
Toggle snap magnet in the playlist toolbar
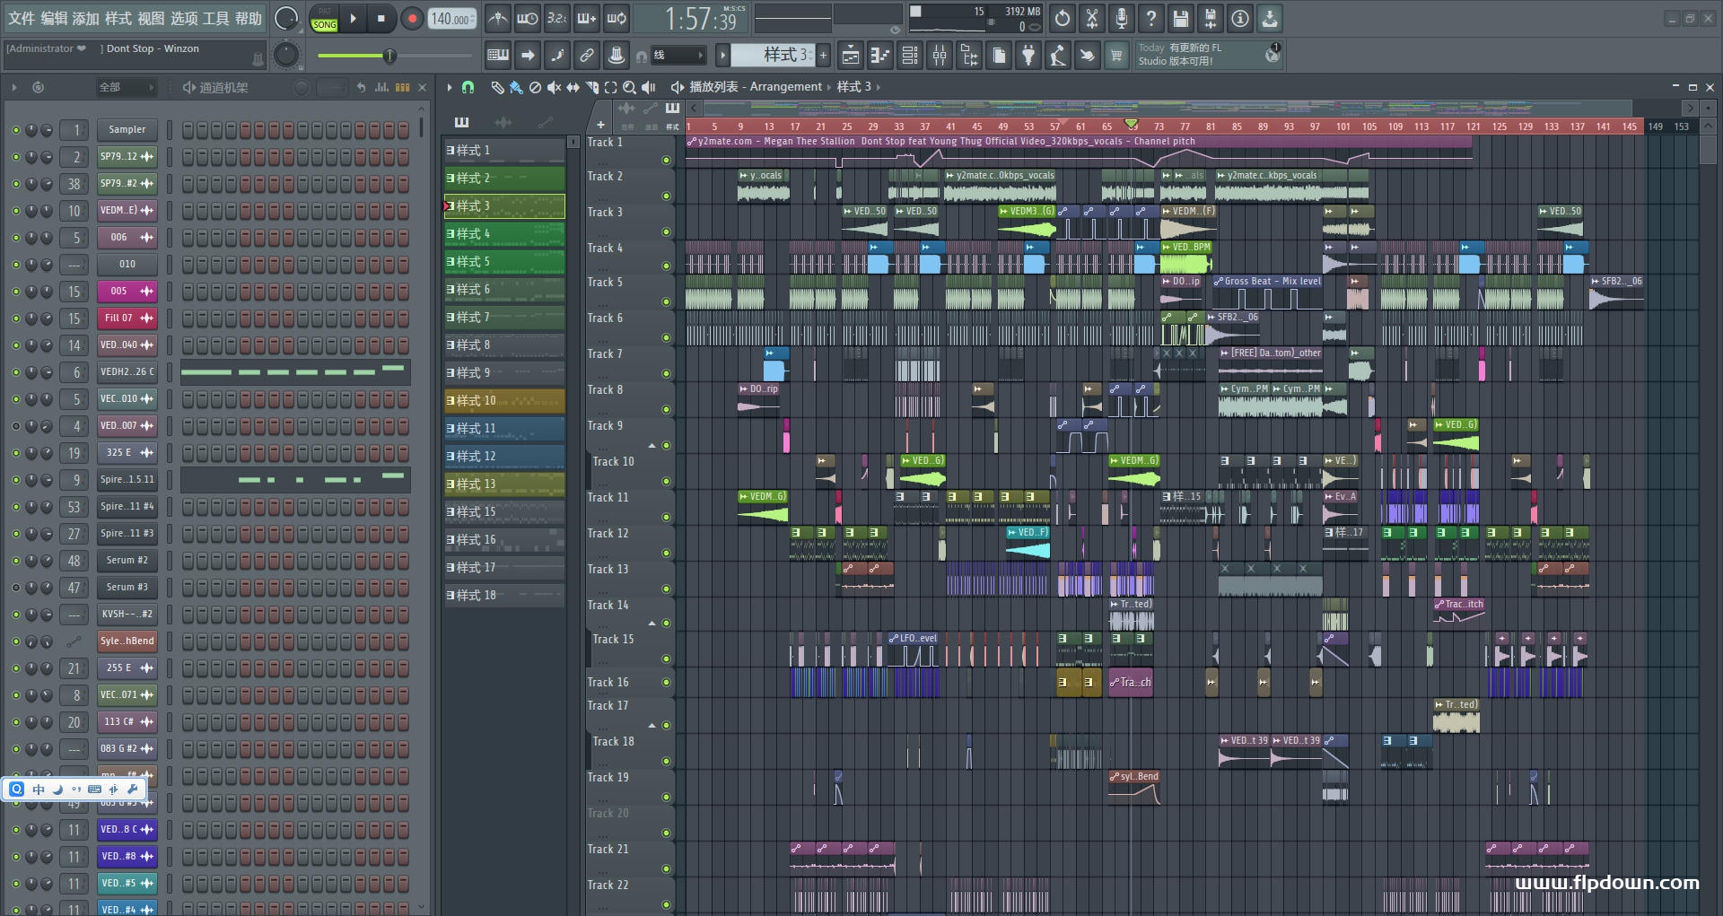coord(468,87)
